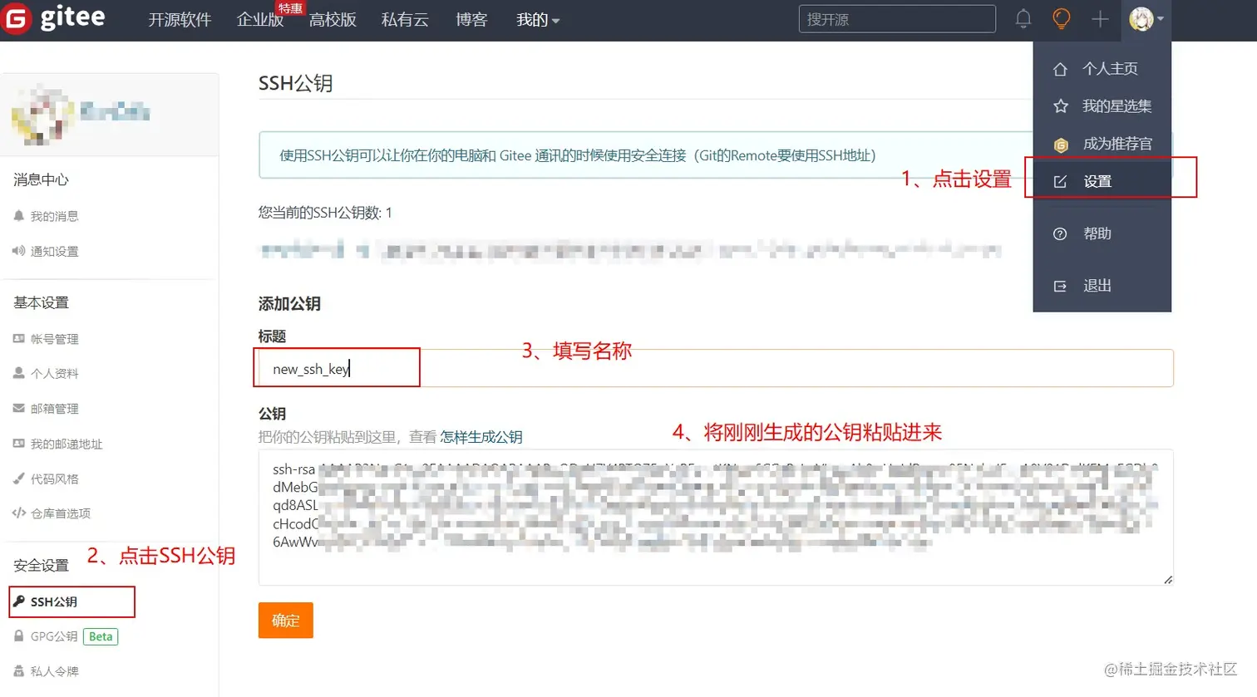Viewport: 1257px width, 697px height.
Task: Click the 标题 input containing new_ssh_key
Action: (x=716, y=368)
